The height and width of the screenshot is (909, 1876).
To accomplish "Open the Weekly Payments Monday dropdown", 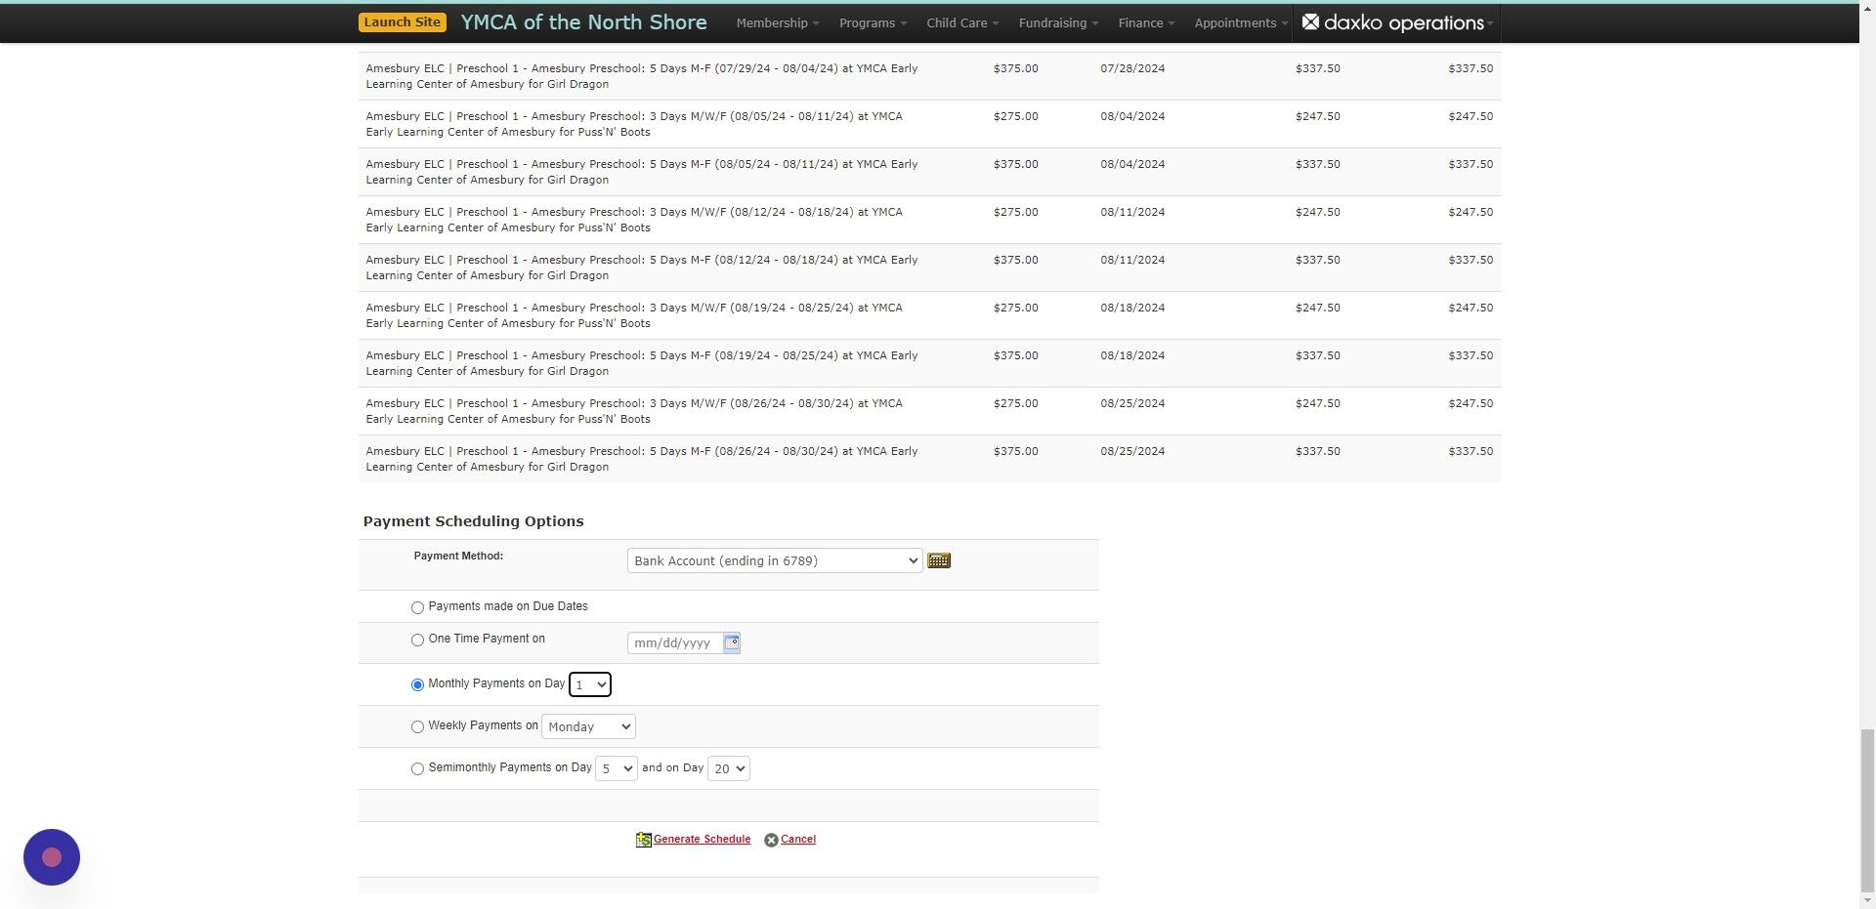I will tap(588, 726).
